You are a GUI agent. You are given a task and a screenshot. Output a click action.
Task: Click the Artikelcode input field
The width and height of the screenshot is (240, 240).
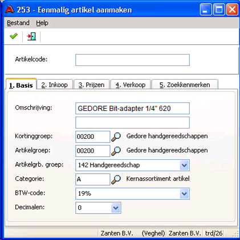132,60
